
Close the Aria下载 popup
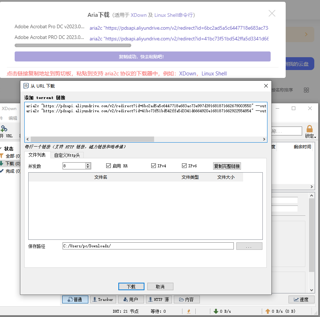click(x=272, y=14)
